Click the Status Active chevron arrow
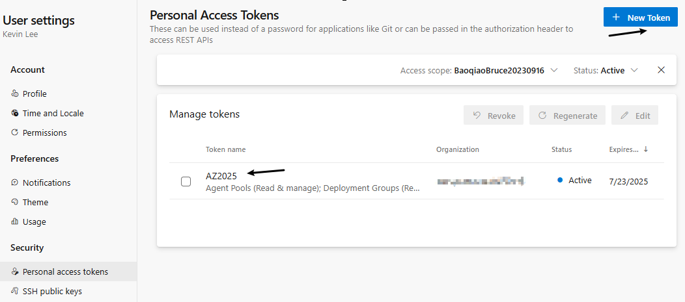 (x=635, y=70)
